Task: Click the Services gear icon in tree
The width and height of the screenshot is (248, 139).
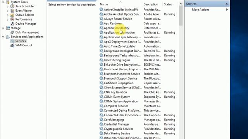Action: (12, 41)
